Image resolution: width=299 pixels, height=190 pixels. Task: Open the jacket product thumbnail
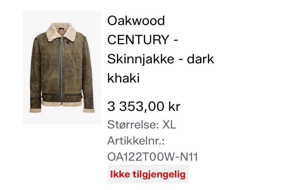pyautogui.click(x=62, y=67)
